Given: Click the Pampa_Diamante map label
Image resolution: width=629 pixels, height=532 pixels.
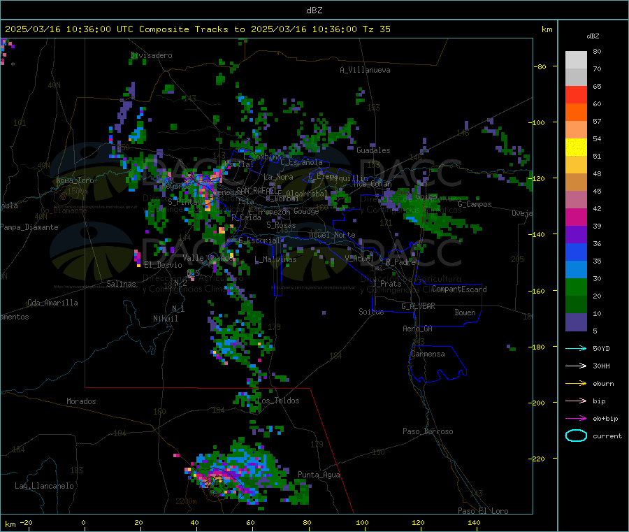Looking at the screenshot, I should coord(29,227).
